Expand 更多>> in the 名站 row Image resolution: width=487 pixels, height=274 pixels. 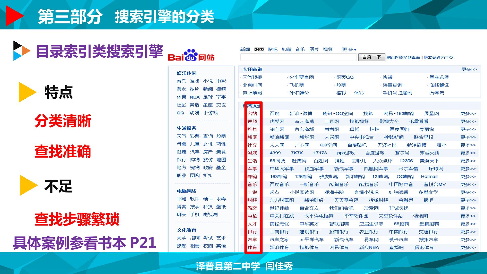click(468, 114)
